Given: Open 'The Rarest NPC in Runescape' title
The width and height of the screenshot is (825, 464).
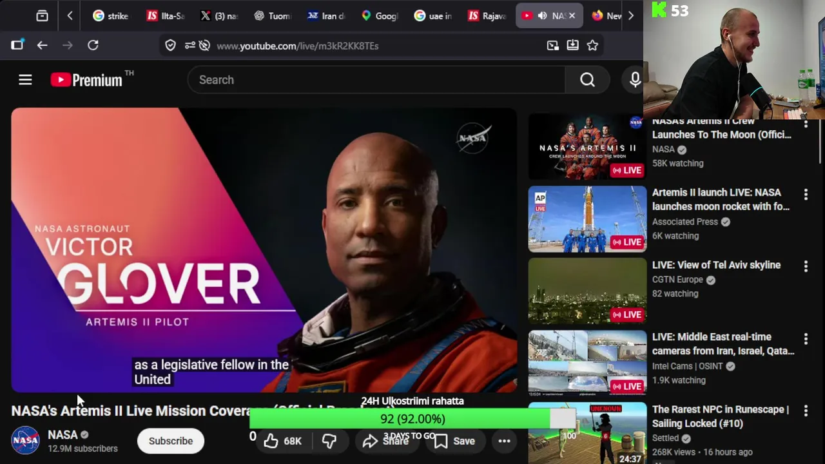Looking at the screenshot, I should coord(721,416).
